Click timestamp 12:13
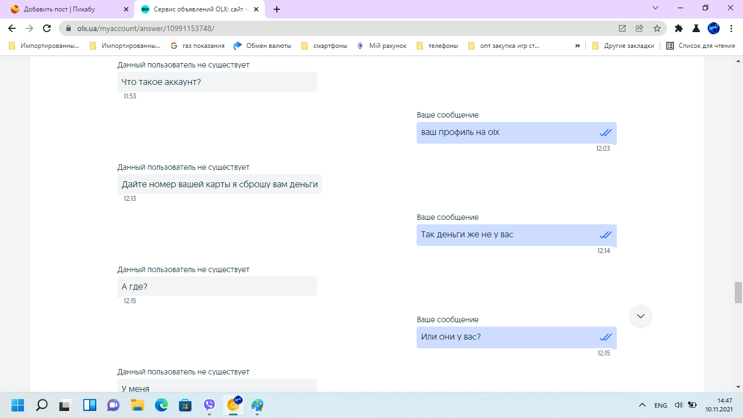 (129, 199)
